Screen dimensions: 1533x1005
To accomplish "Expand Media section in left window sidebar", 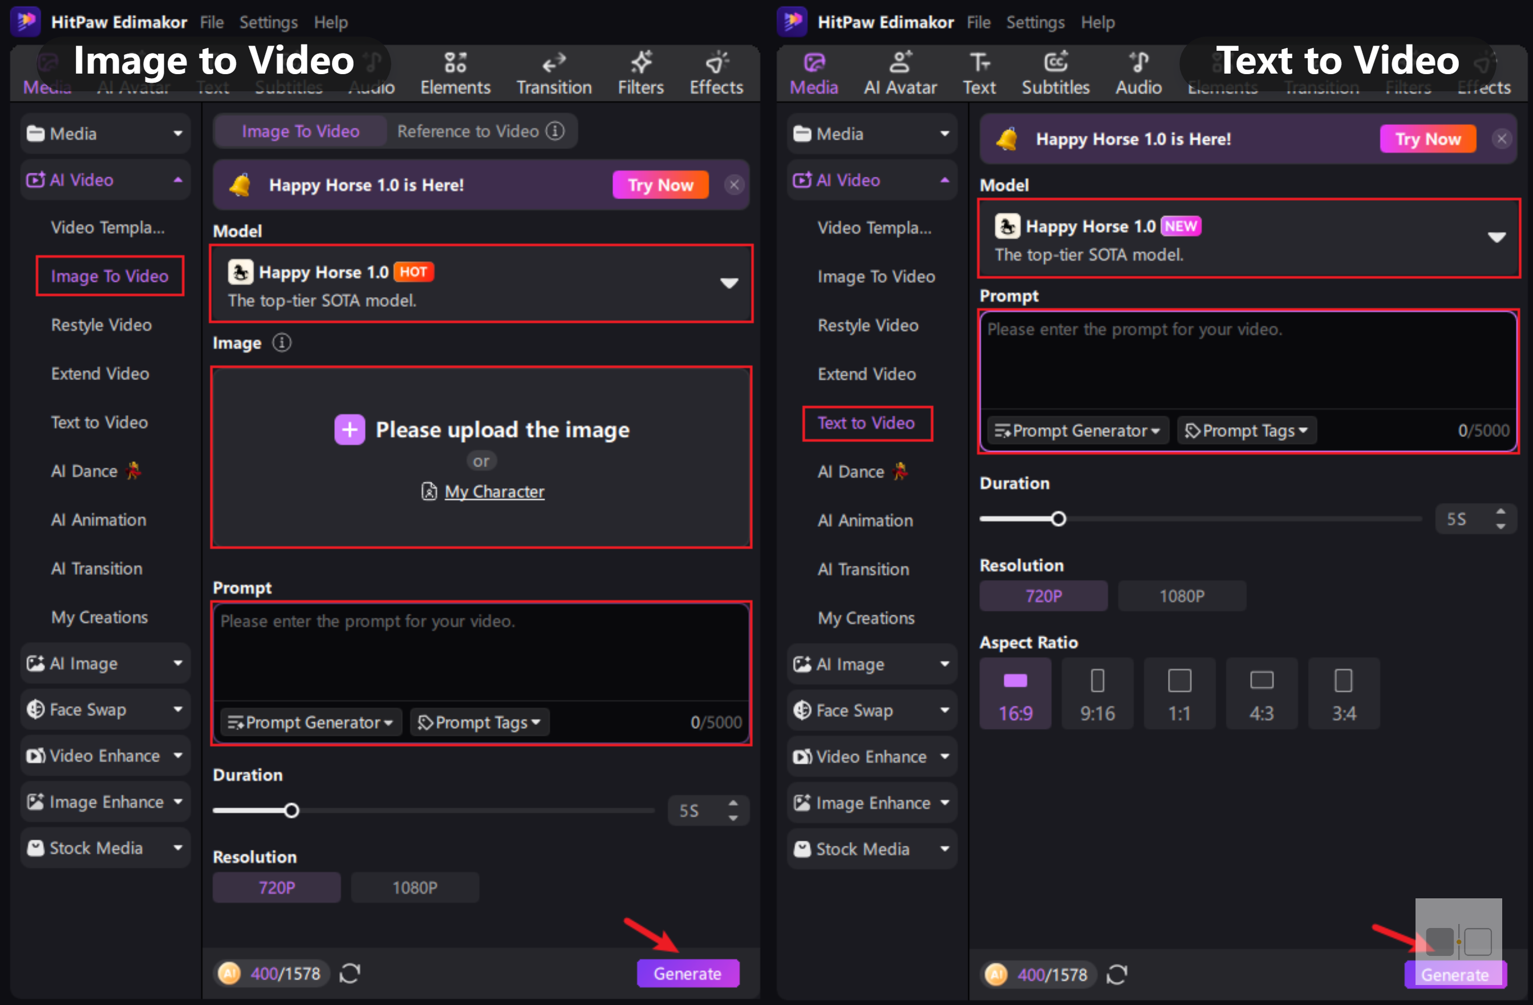I will tap(106, 133).
